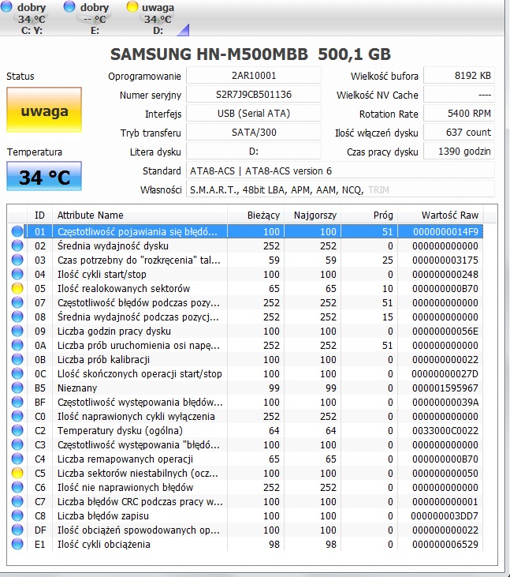This screenshot has height=577, width=510.
Task: Click raw value 0033000C0022
Action: point(445,430)
